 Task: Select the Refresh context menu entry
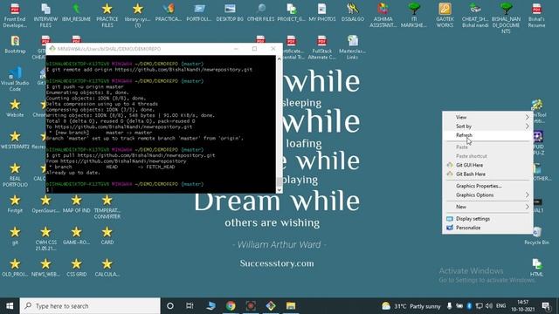(487, 135)
